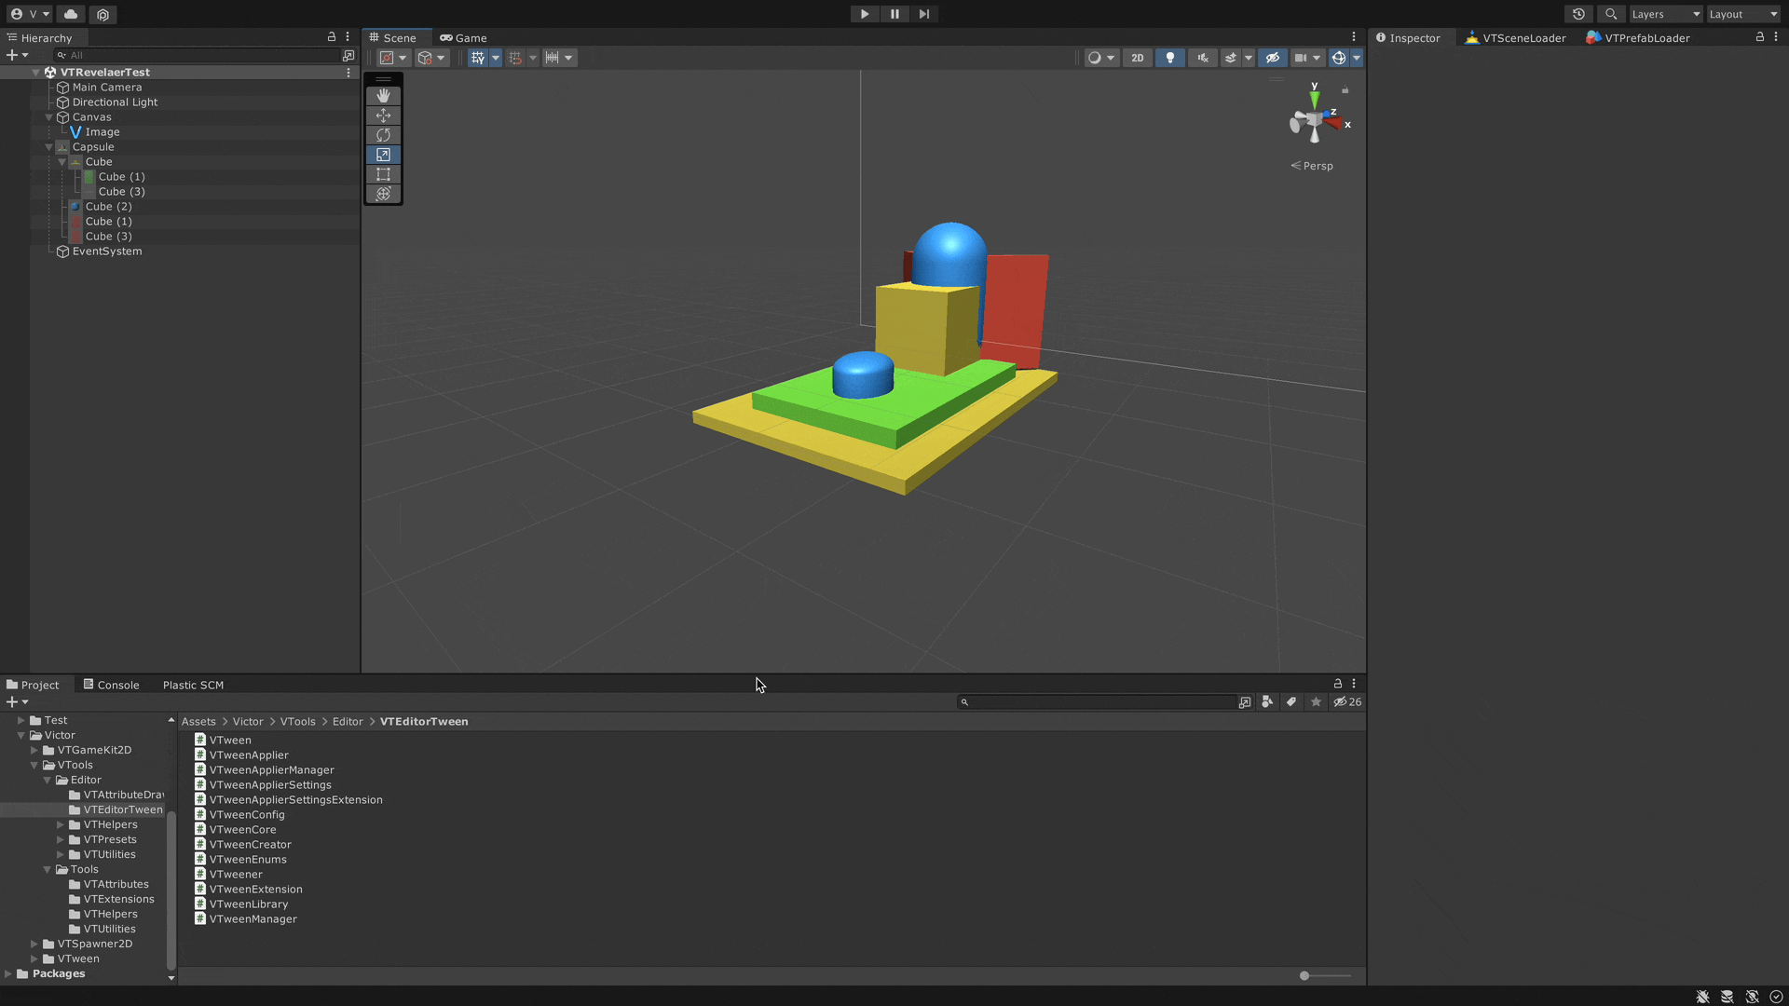Select the combined Transform tool
This screenshot has width=1789, height=1006.
point(383,194)
